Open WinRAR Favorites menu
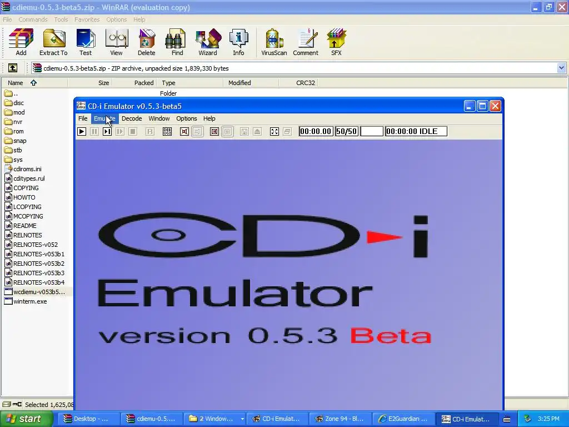 click(87, 19)
